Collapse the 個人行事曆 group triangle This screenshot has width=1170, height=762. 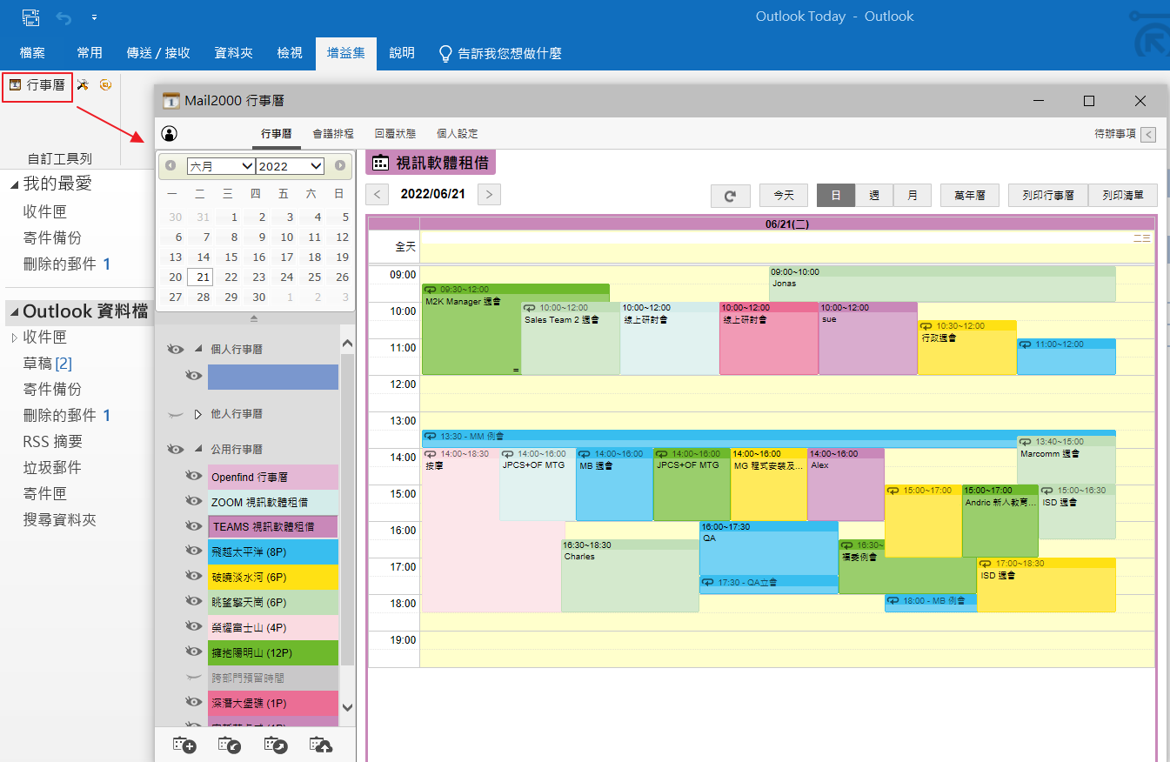pyautogui.click(x=197, y=349)
